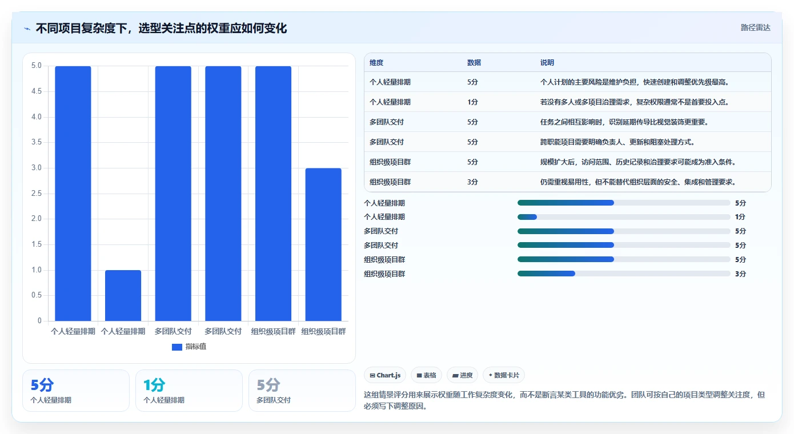Click the progress bar showing 3分
Viewport: 794px width, 434px height.
pos(624,274)
